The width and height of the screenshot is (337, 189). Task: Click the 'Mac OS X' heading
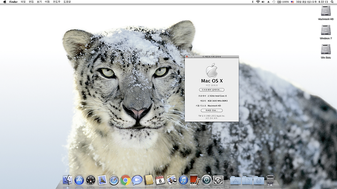pyautogui.click(x=212, y=81)
